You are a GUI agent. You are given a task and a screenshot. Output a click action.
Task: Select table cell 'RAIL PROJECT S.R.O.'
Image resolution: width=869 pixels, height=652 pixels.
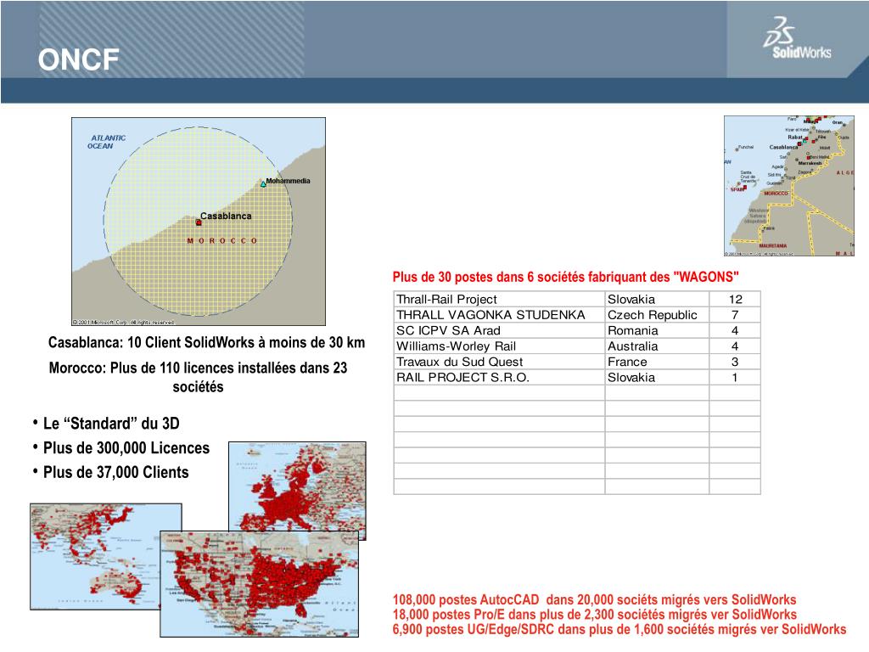[499, 377]
